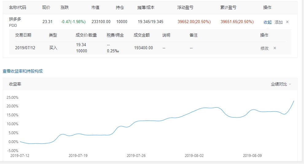Viewport: 304px width, 164px height.
Task: Click the 2019-07-26 x-axis date label
Action: [x=136, y=156]
